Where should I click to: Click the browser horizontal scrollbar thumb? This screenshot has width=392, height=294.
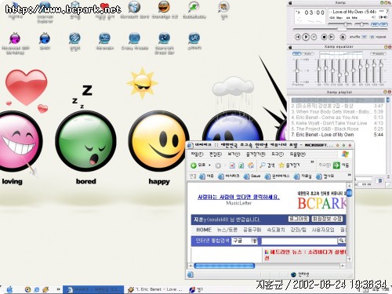point(224,266)
